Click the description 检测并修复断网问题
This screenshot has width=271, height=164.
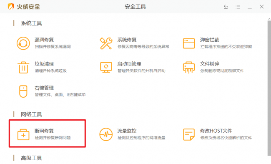pyautogui.click(x=53, y=138)
